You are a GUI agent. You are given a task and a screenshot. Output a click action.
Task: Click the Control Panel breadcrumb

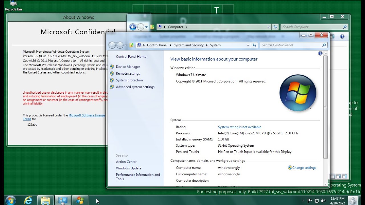(157, 45)
